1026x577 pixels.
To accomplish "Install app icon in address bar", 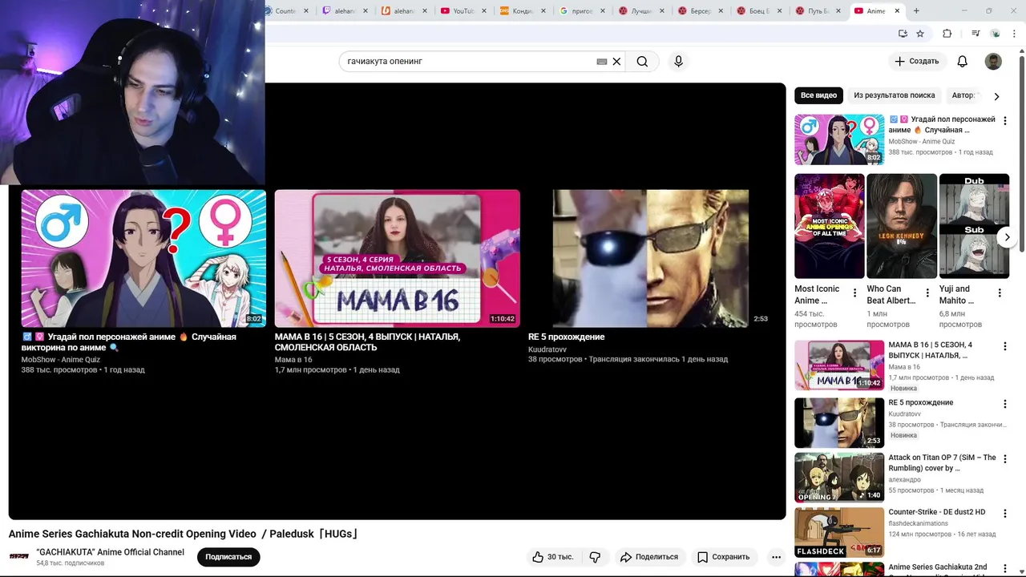I will coord(903,34).
